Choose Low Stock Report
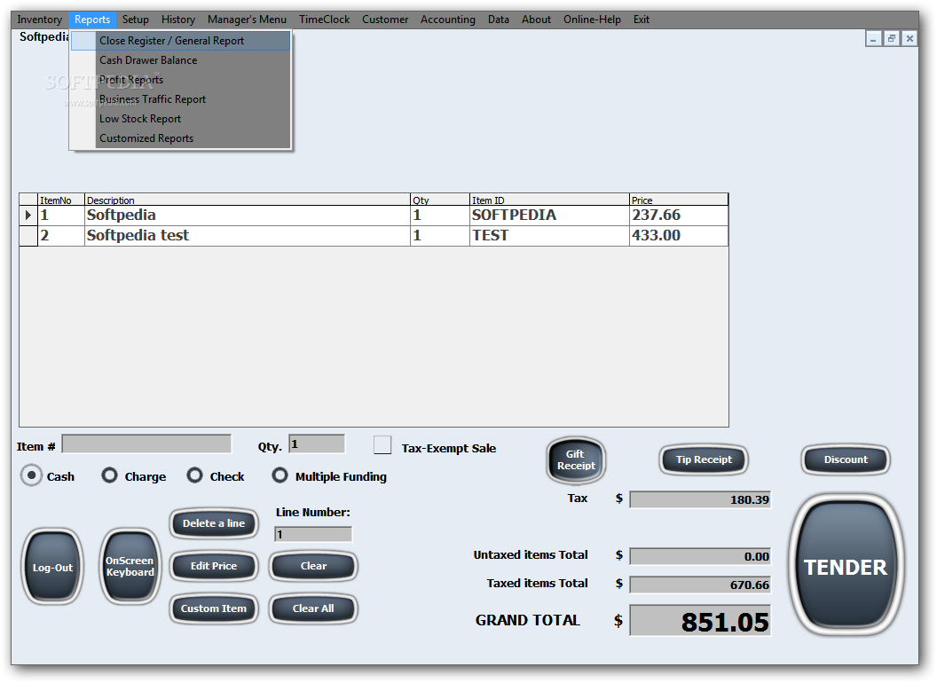937x683 pixels. click(180, 119)
